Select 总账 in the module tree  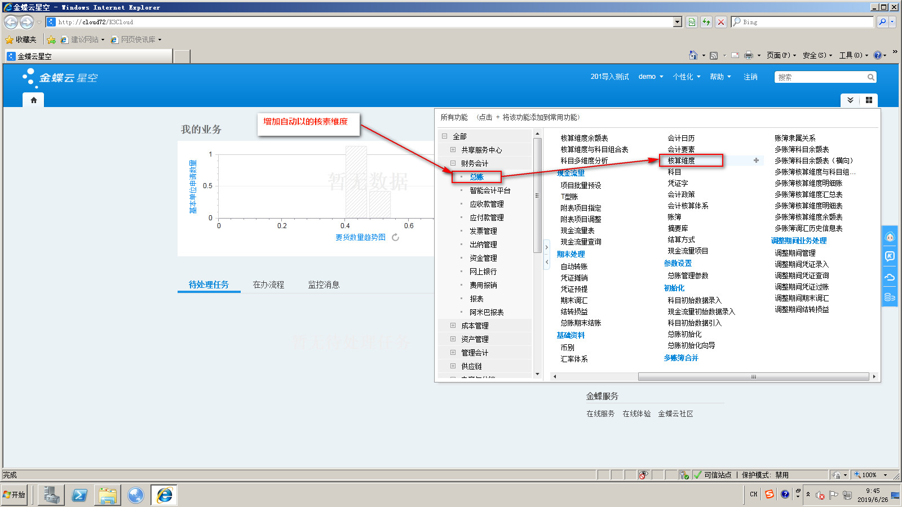tap(477, 177)
